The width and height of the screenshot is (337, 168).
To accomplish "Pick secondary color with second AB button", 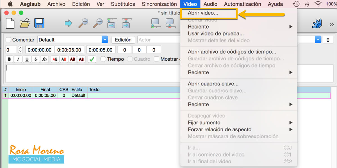I will tap(64, 59).
